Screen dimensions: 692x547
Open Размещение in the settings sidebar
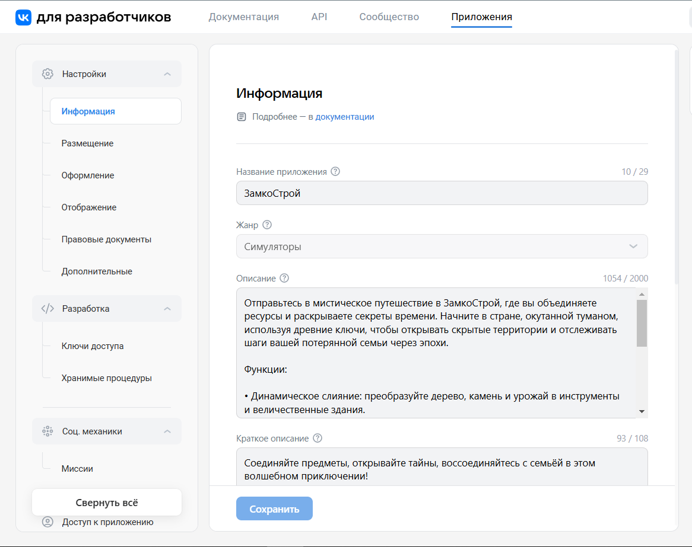pyautogui.click(x=87, y=143)
